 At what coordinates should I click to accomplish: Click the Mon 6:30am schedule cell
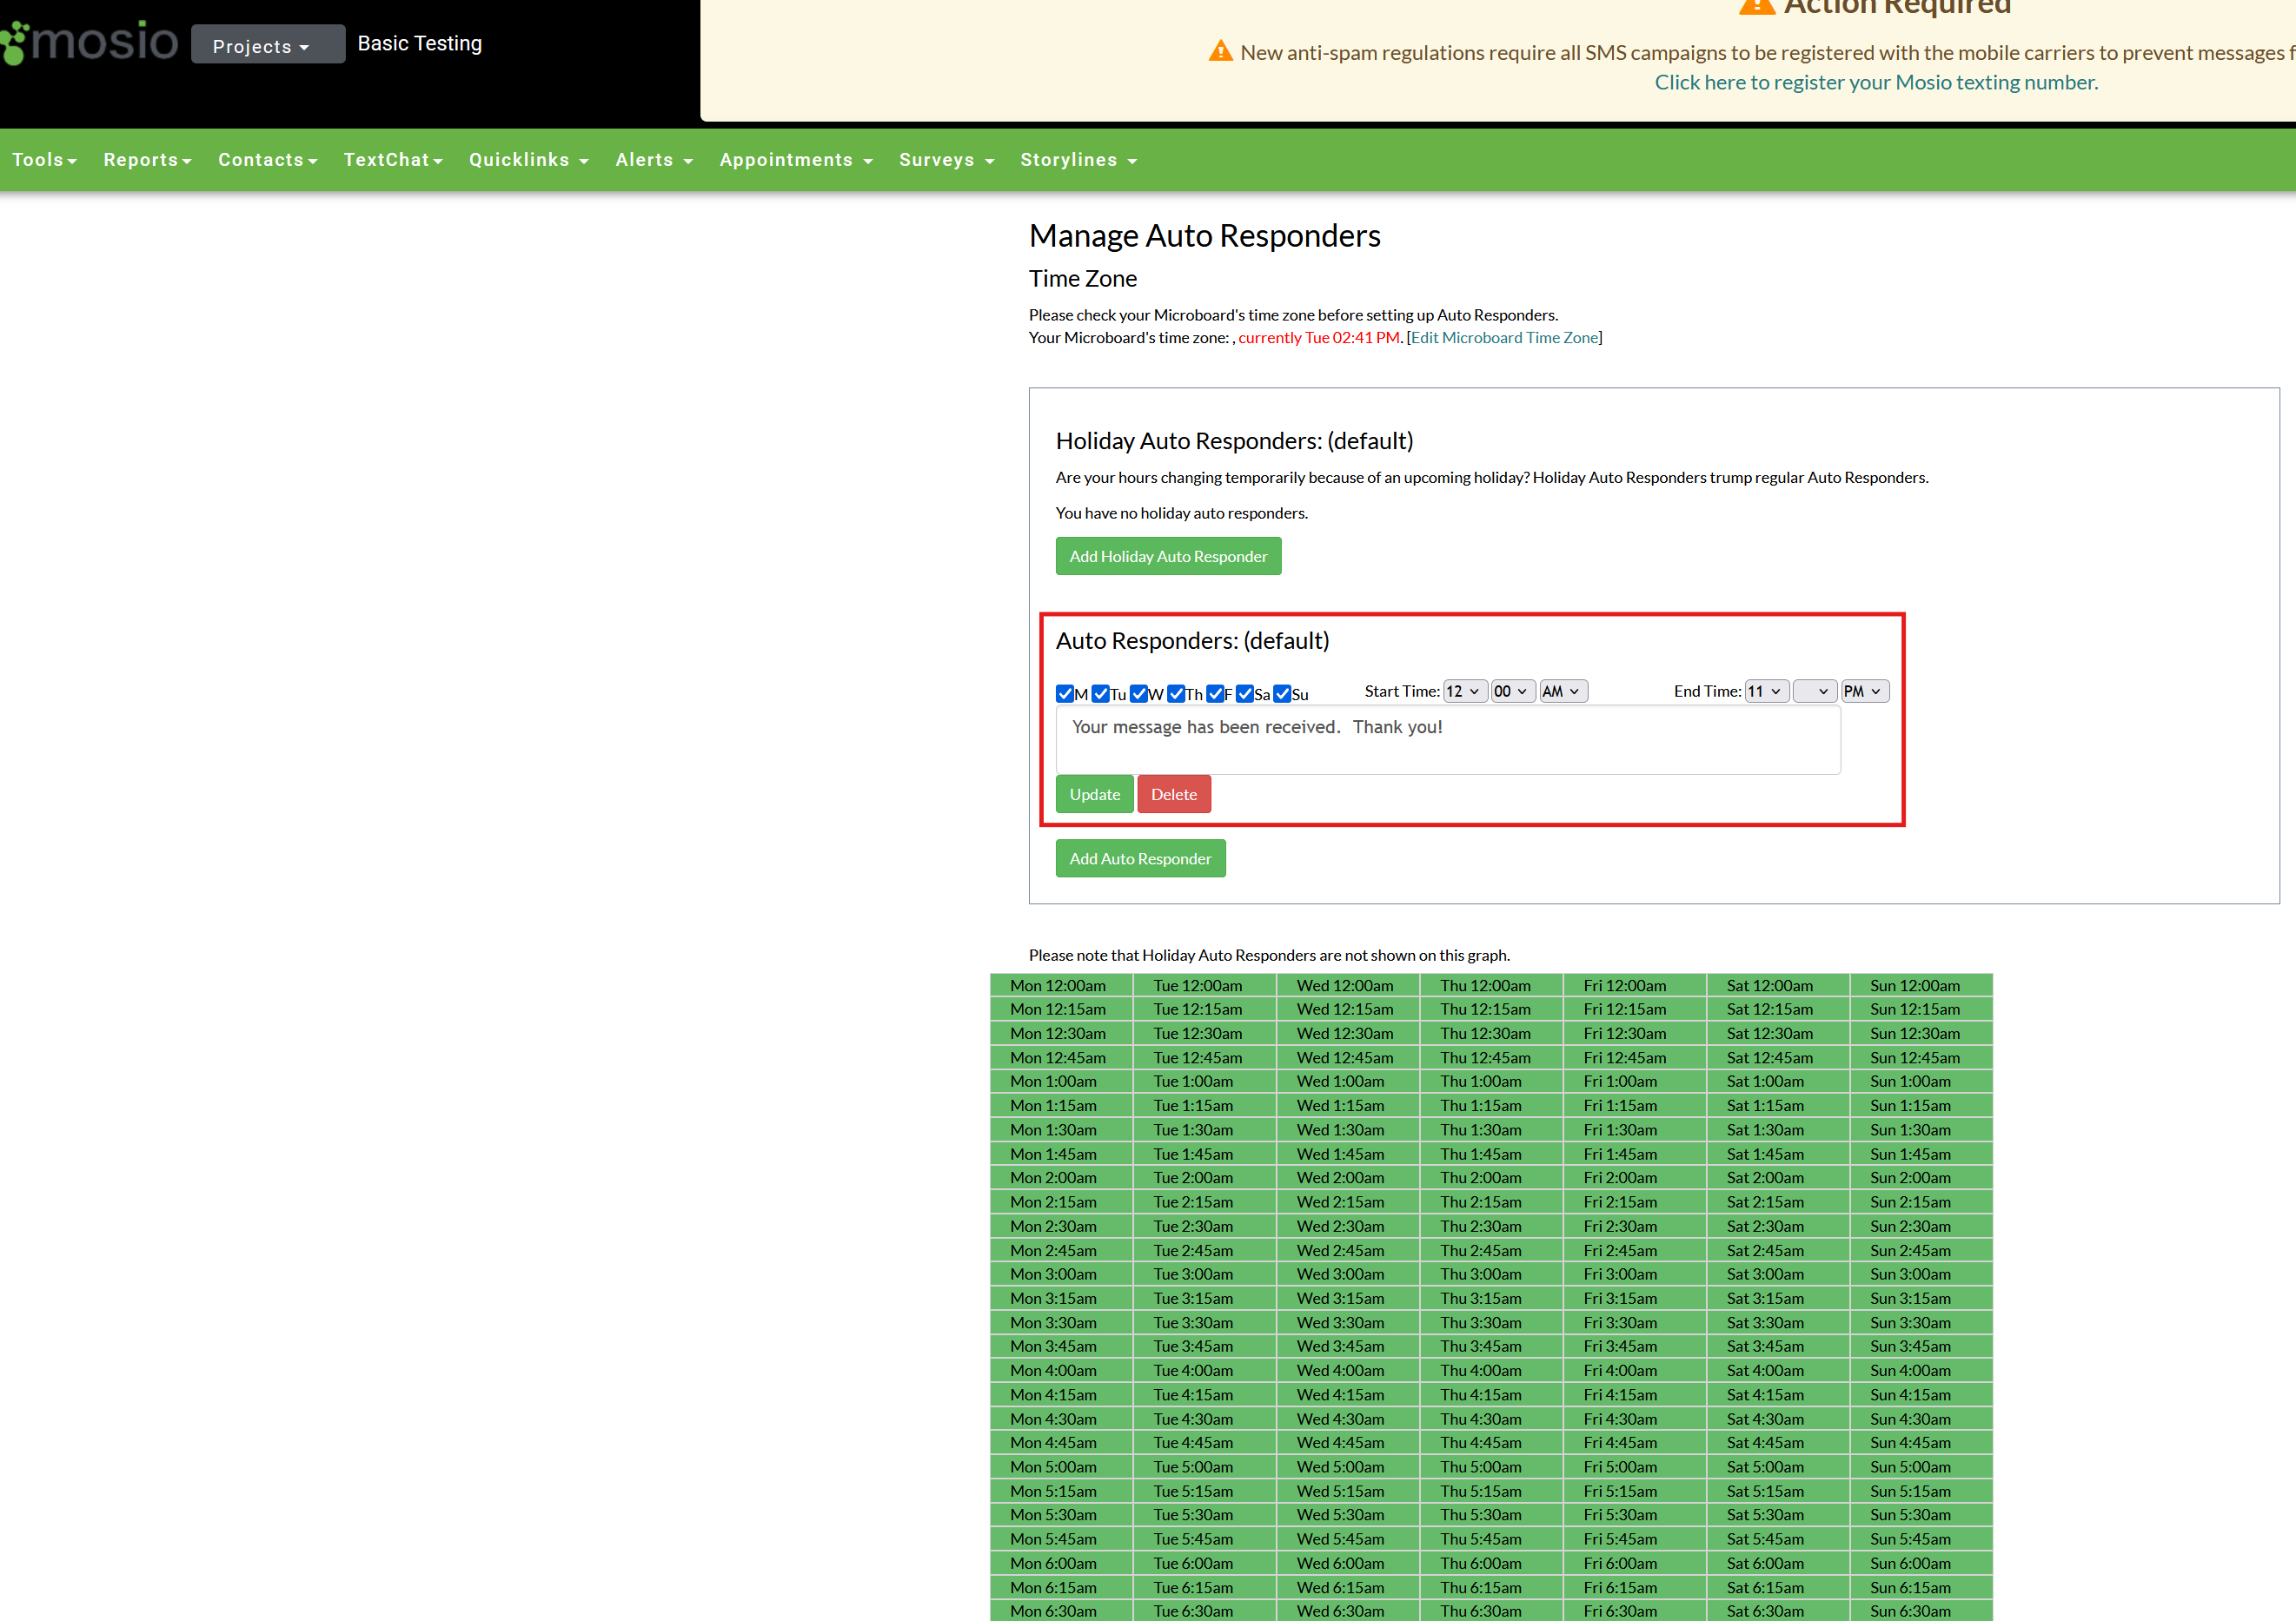click(x=1061, y=1611)
